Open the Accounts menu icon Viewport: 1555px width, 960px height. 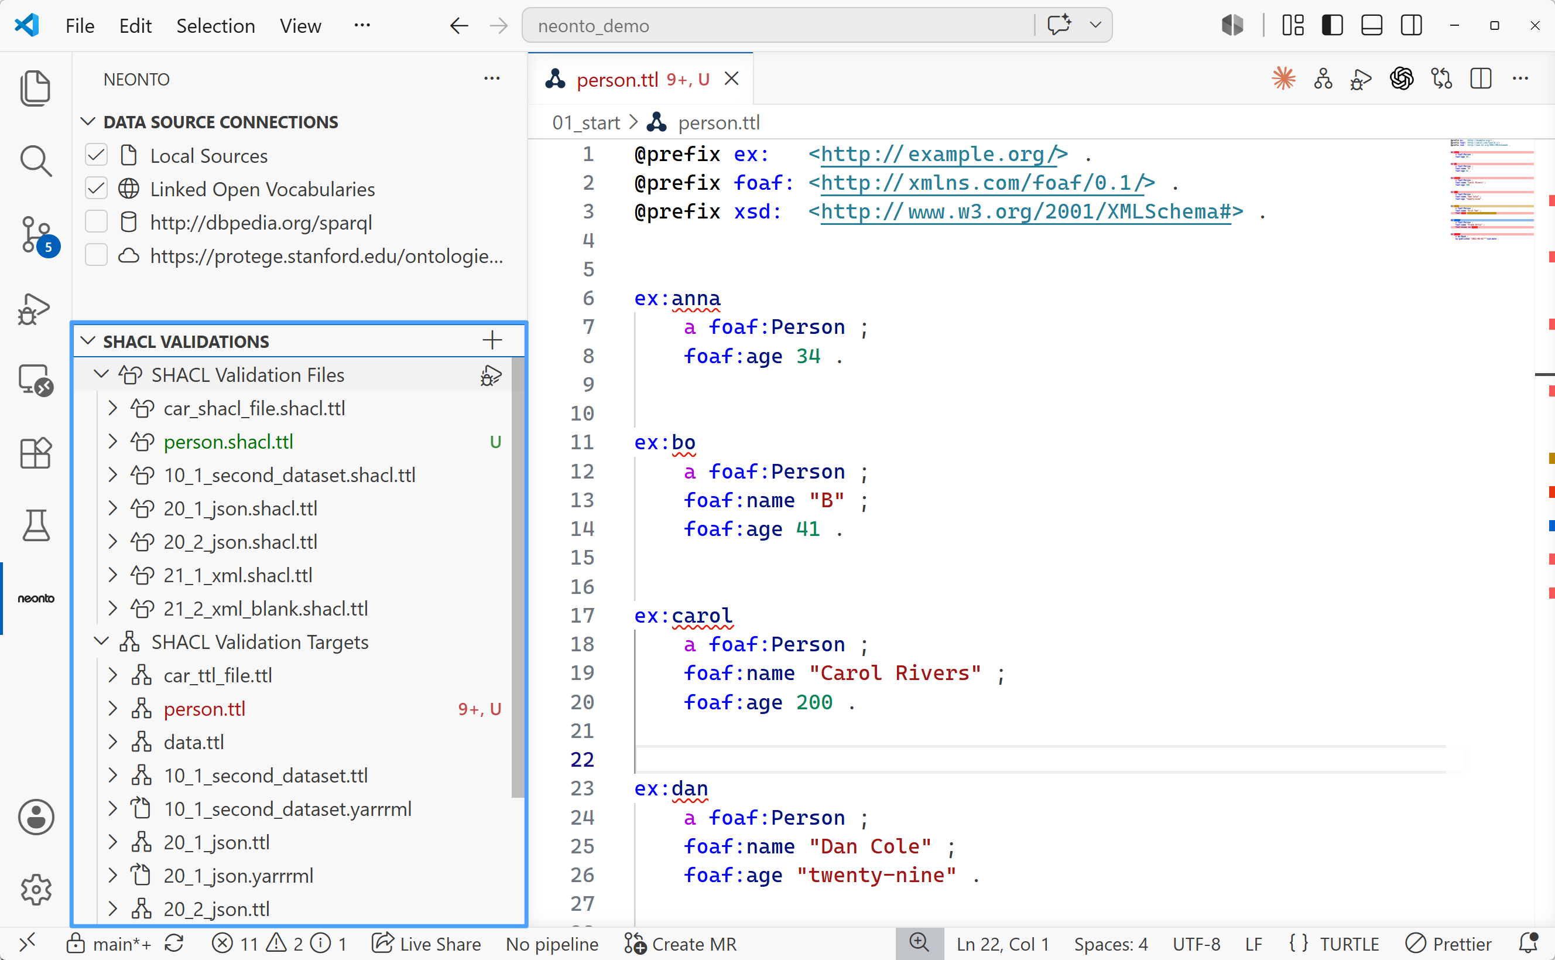point(36,817)
